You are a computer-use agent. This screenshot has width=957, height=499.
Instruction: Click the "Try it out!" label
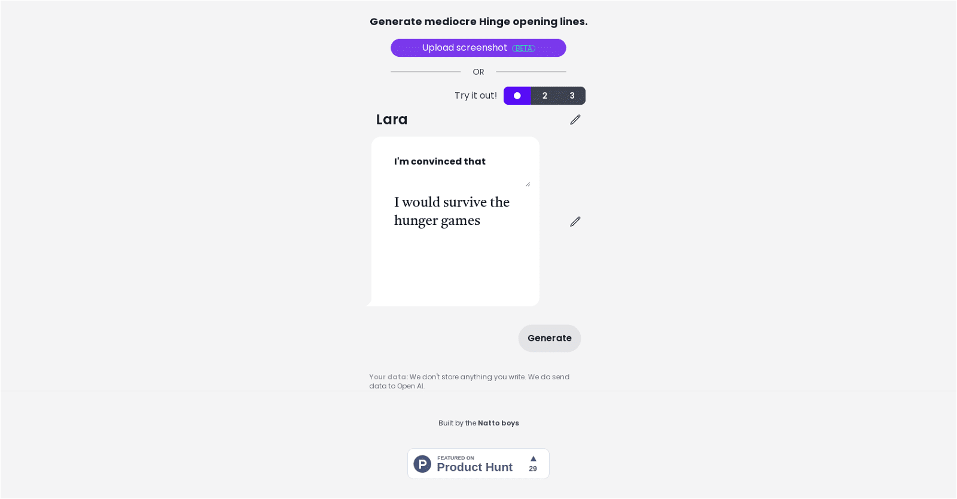coord(476,96)
